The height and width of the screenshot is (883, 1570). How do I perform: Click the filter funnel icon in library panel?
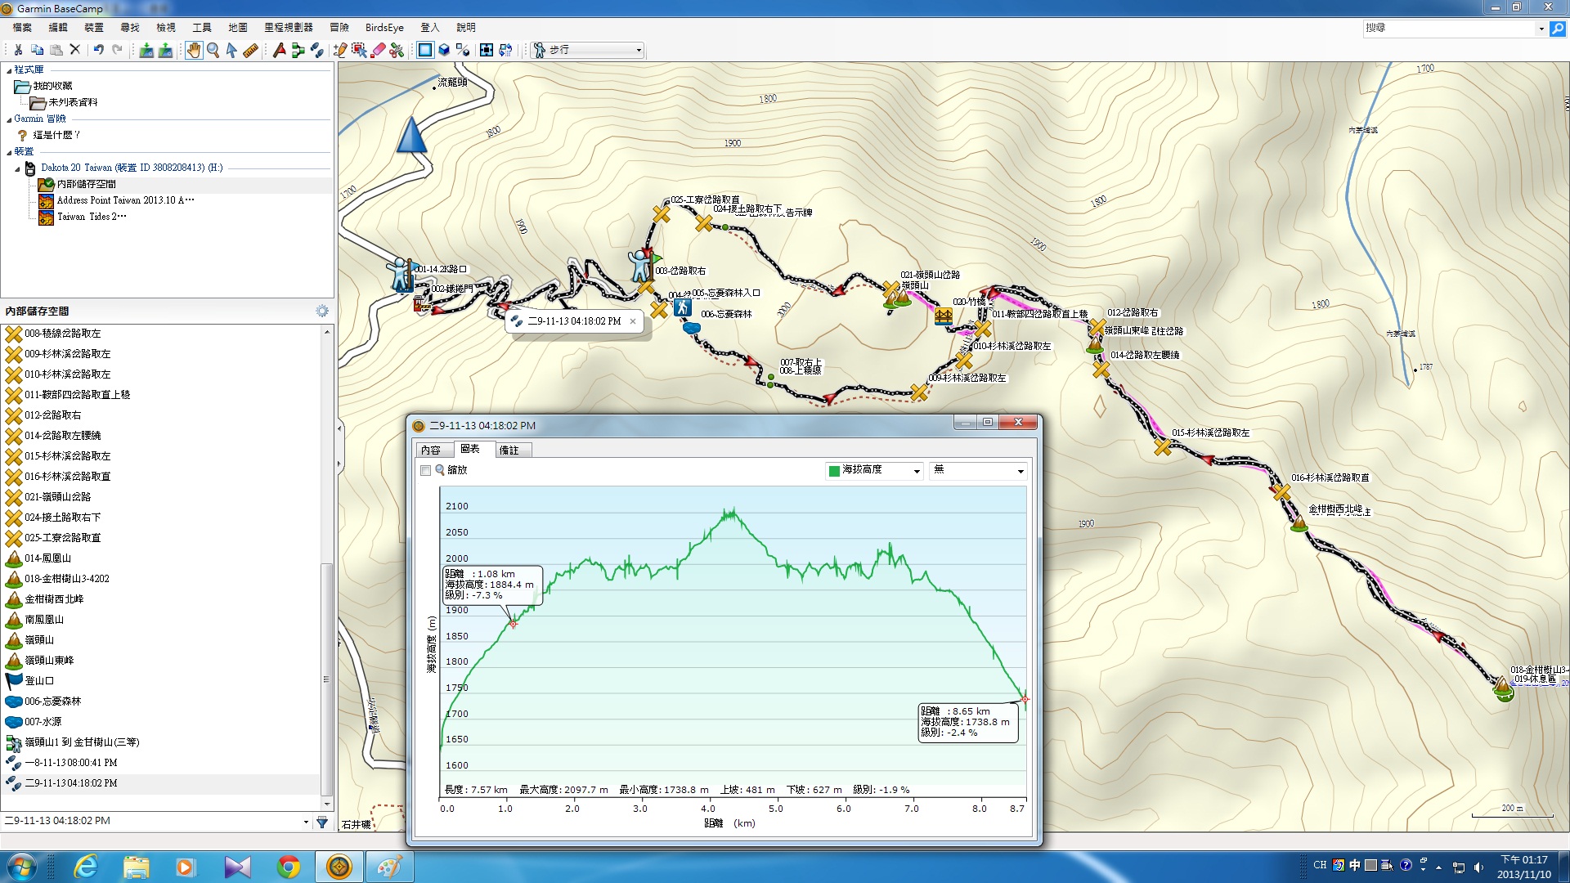(x=322, y=822)
